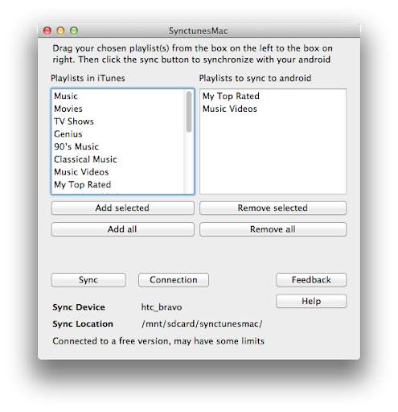This screenshot has height=412, width=398.
Task: Select Music in the iTunes playlists list
Action: pyautogui.click(x=118, y=96)
